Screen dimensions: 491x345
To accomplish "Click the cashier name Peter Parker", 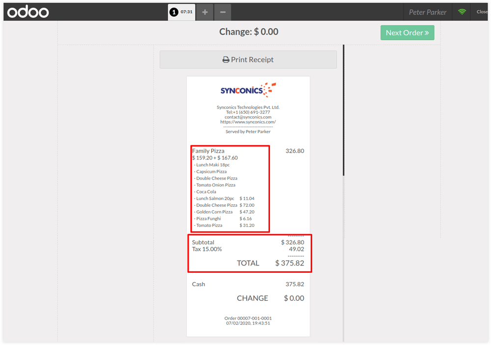I will (x=427, y=12).
